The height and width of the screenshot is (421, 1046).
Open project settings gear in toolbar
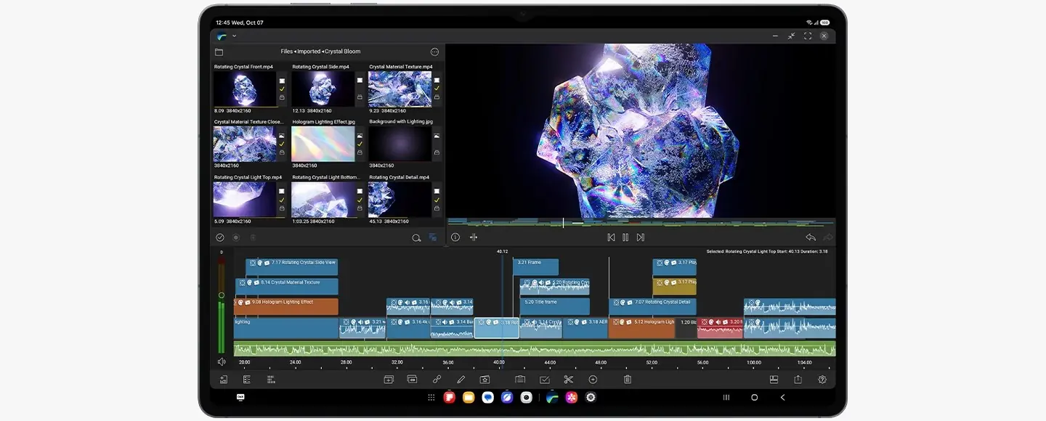[822, 379]
